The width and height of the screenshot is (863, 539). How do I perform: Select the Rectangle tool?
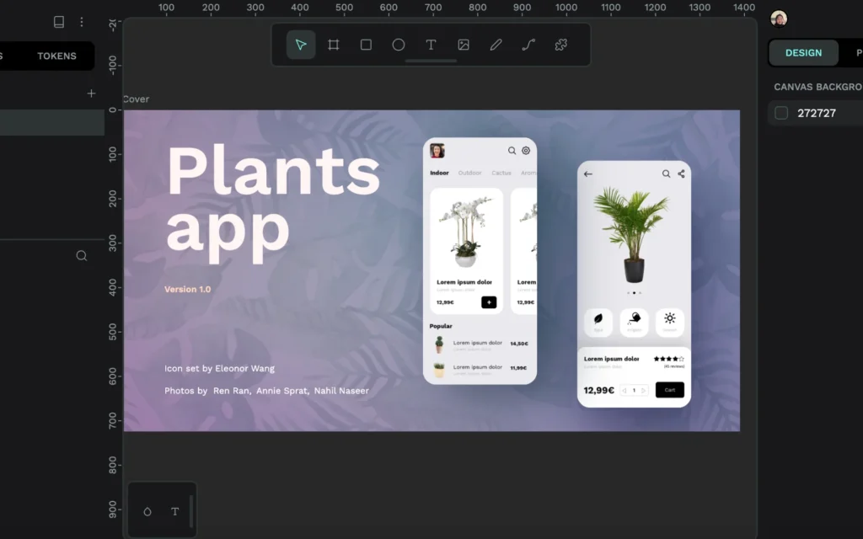[366, 45]
